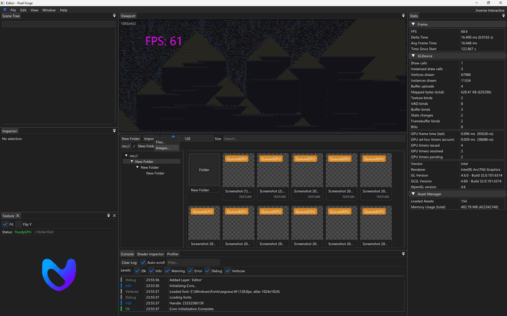Uncheck the Warning log level checkbox

(167, 270)
